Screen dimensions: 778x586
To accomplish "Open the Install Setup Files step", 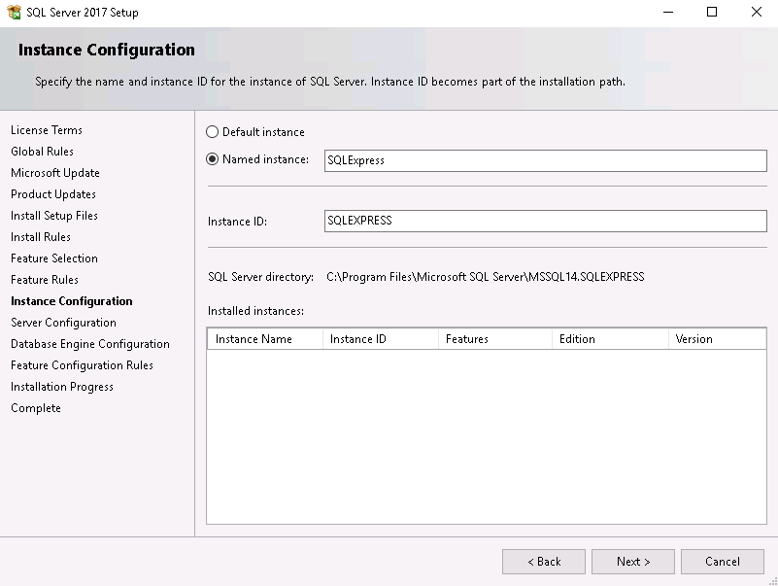I will [54, 216].
